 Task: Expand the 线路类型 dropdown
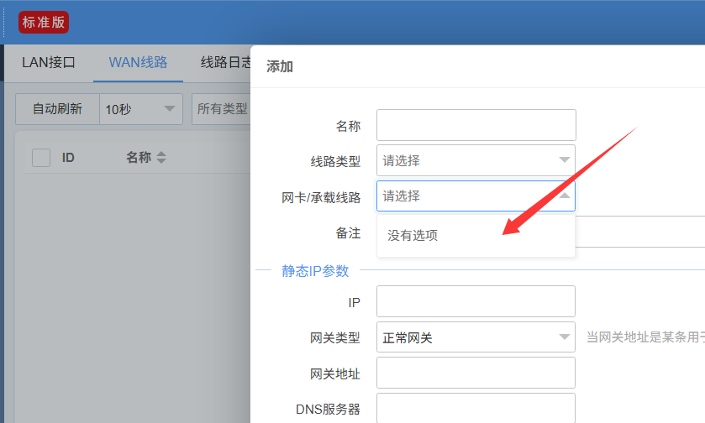pyautogui.click(x=476, y=160)
